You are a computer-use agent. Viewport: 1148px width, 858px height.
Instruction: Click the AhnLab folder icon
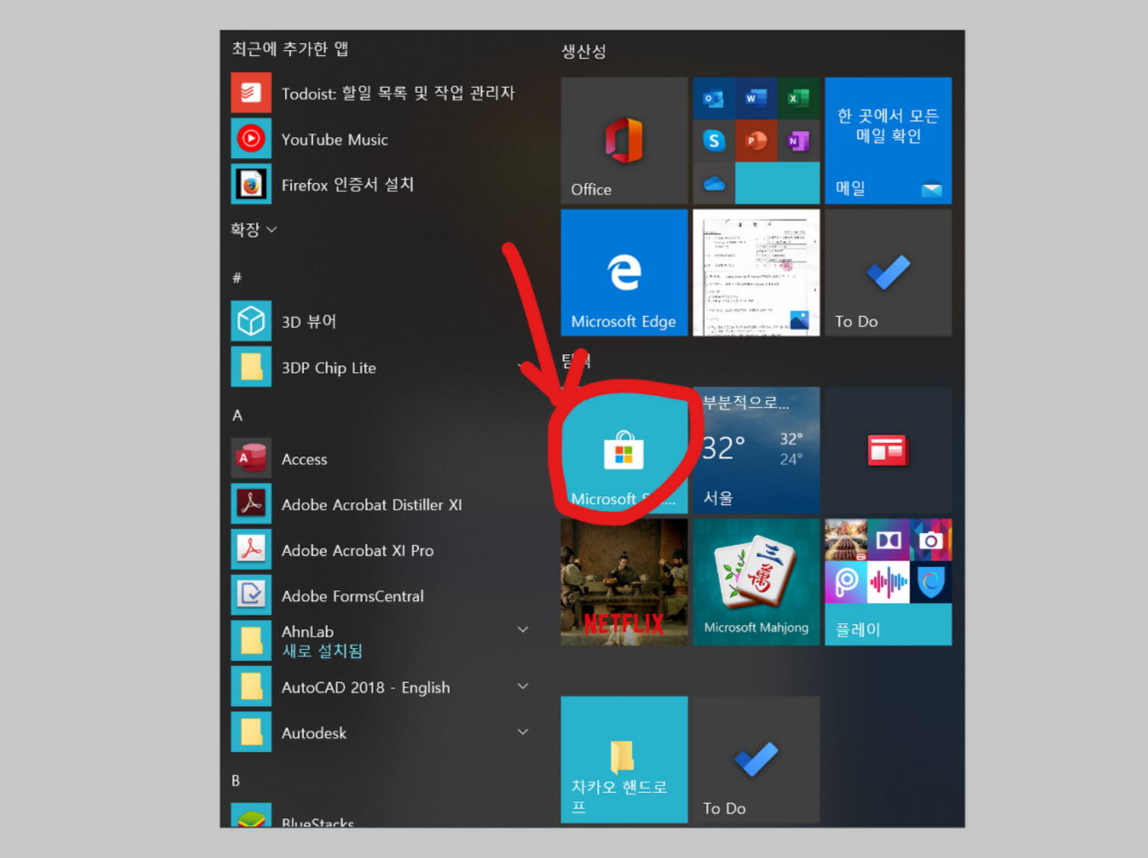(251, 641)
